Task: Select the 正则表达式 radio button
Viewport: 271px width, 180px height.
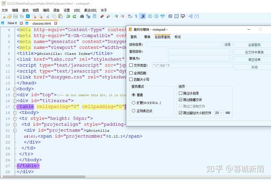Action: pos(133,111)
